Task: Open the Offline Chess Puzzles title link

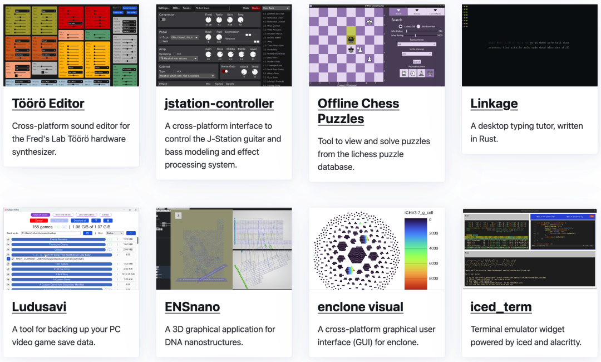Action: [358, 111]
